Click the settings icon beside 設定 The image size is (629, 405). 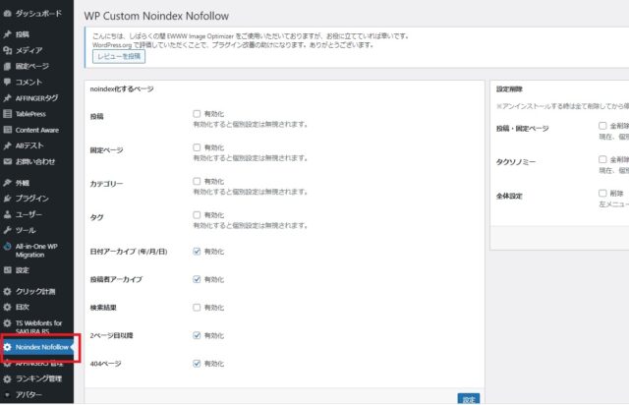[7, 270]
